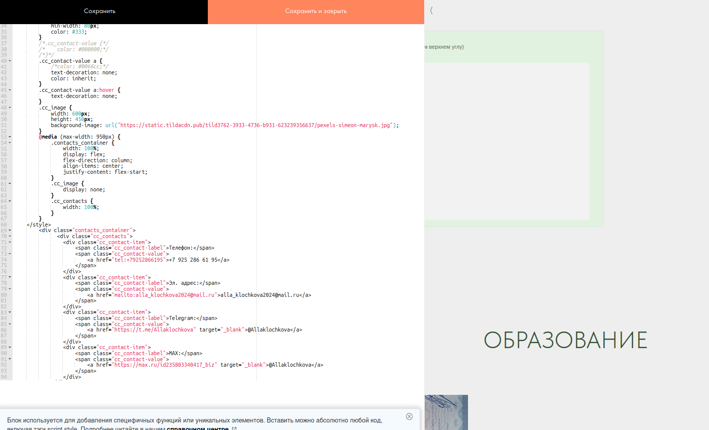Click the Телефон: label text in code

182,248
